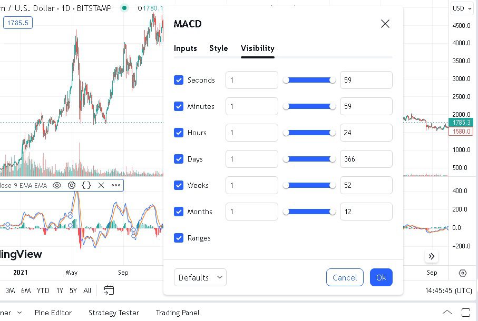Click the Days range slider

(309, 159)
